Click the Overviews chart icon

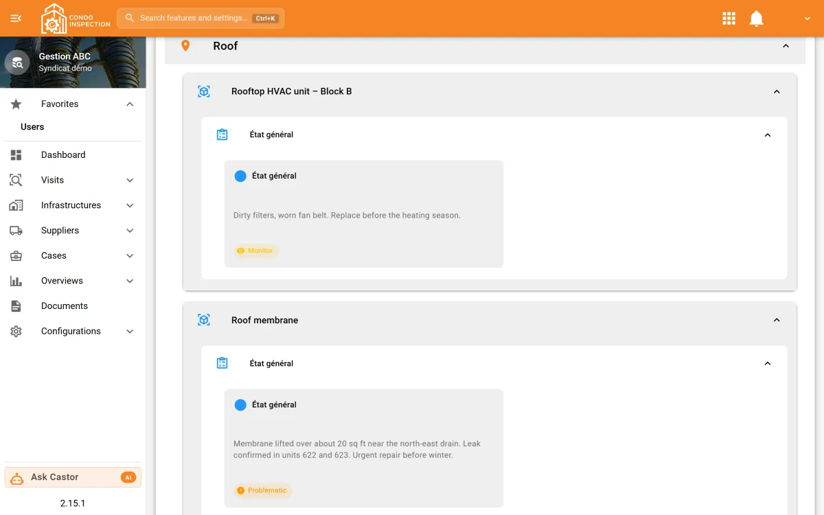click(x=16, y=281)
